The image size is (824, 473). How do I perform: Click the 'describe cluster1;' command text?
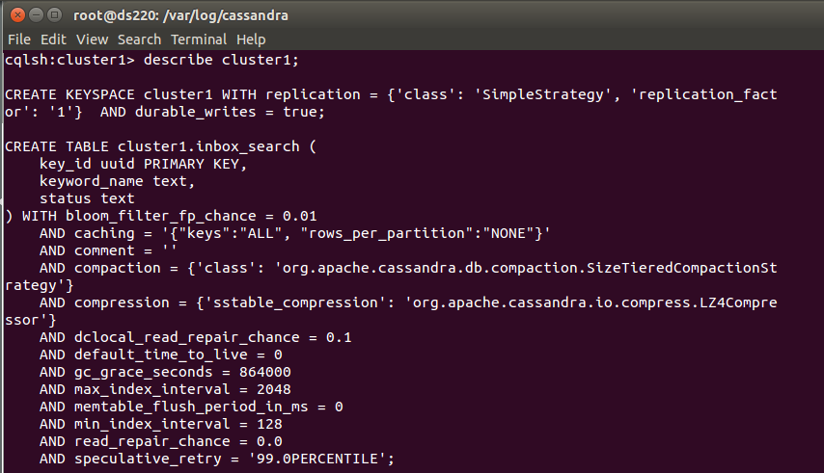pyautogui.click(x=221, y=60)
